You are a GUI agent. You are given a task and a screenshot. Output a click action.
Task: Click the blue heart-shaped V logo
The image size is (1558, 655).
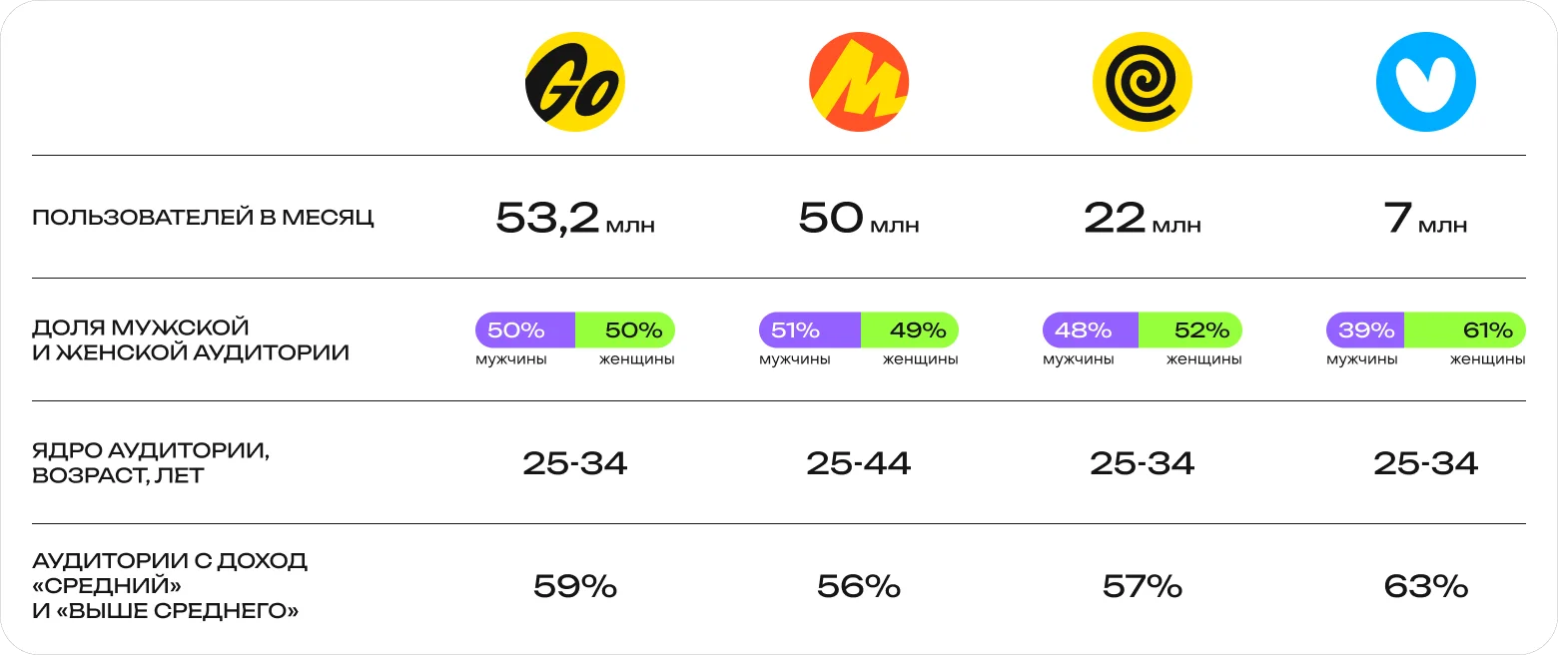1426,82
